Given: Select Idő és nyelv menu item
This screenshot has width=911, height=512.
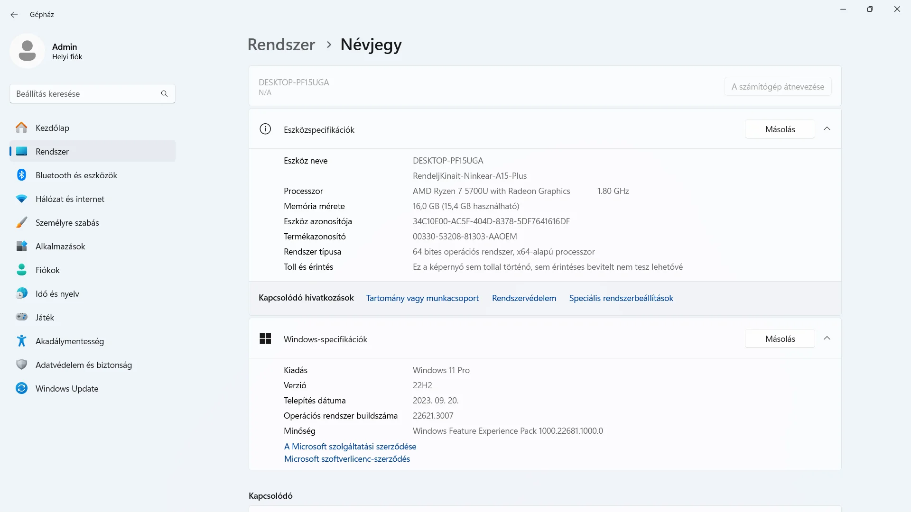Looking at the screenshot, I should coord(57,294).
